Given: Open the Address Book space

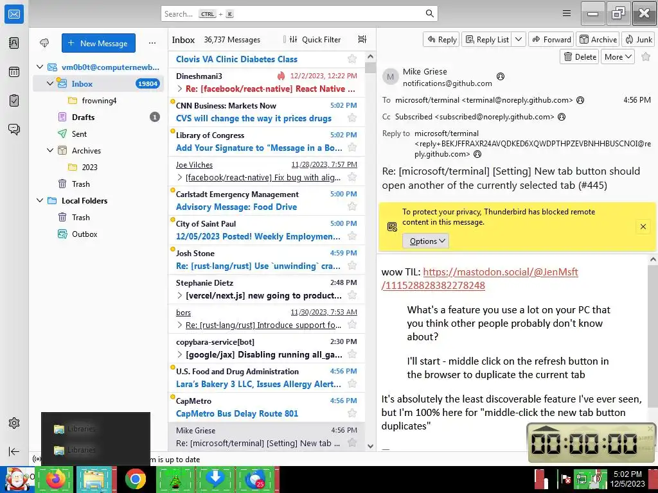Looking at the screenshot, I should (14, 43).
